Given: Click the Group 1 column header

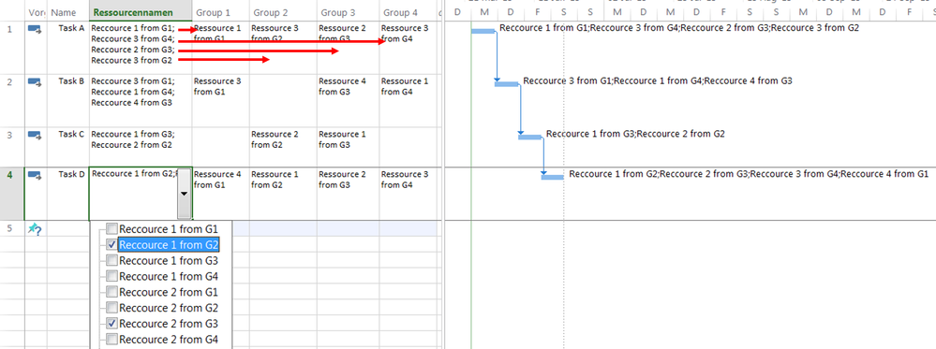Looking at the screenshot, I should (x=221, y=12).
